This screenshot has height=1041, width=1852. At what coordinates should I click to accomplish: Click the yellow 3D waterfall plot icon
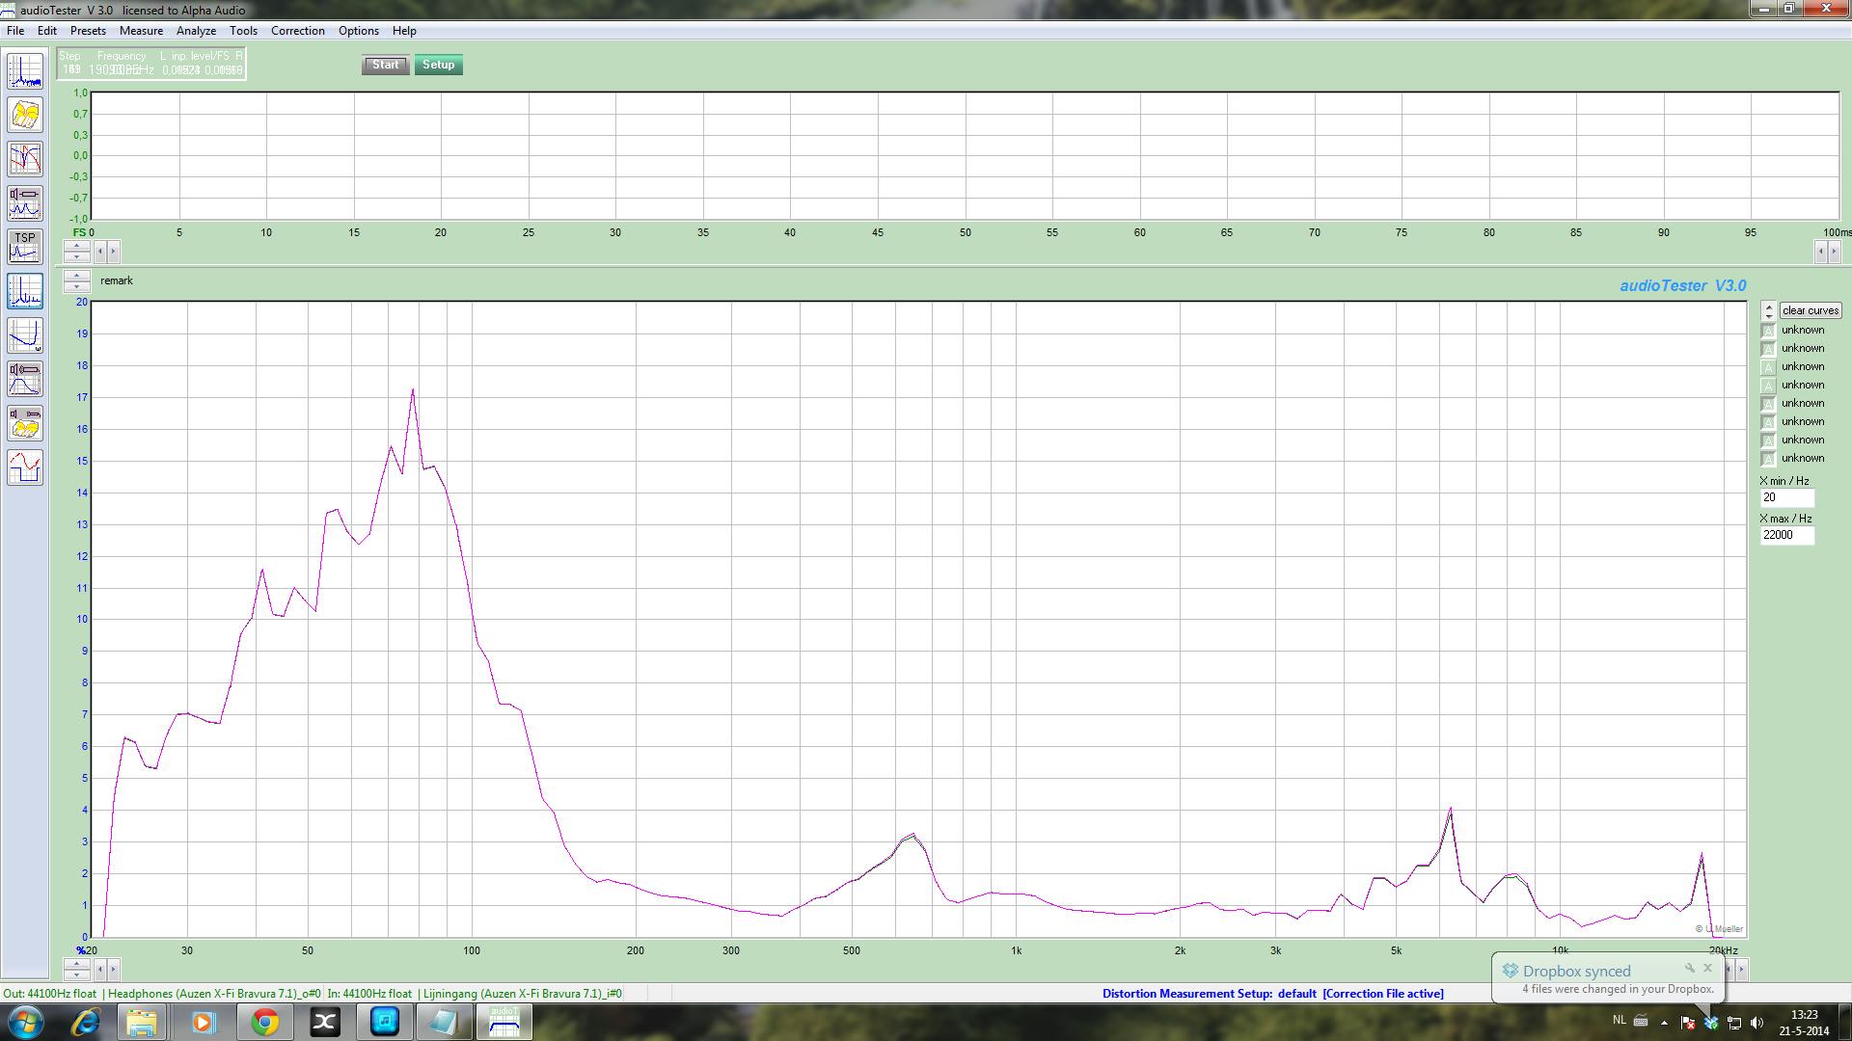pyautogui.click(x=25, y=116)
